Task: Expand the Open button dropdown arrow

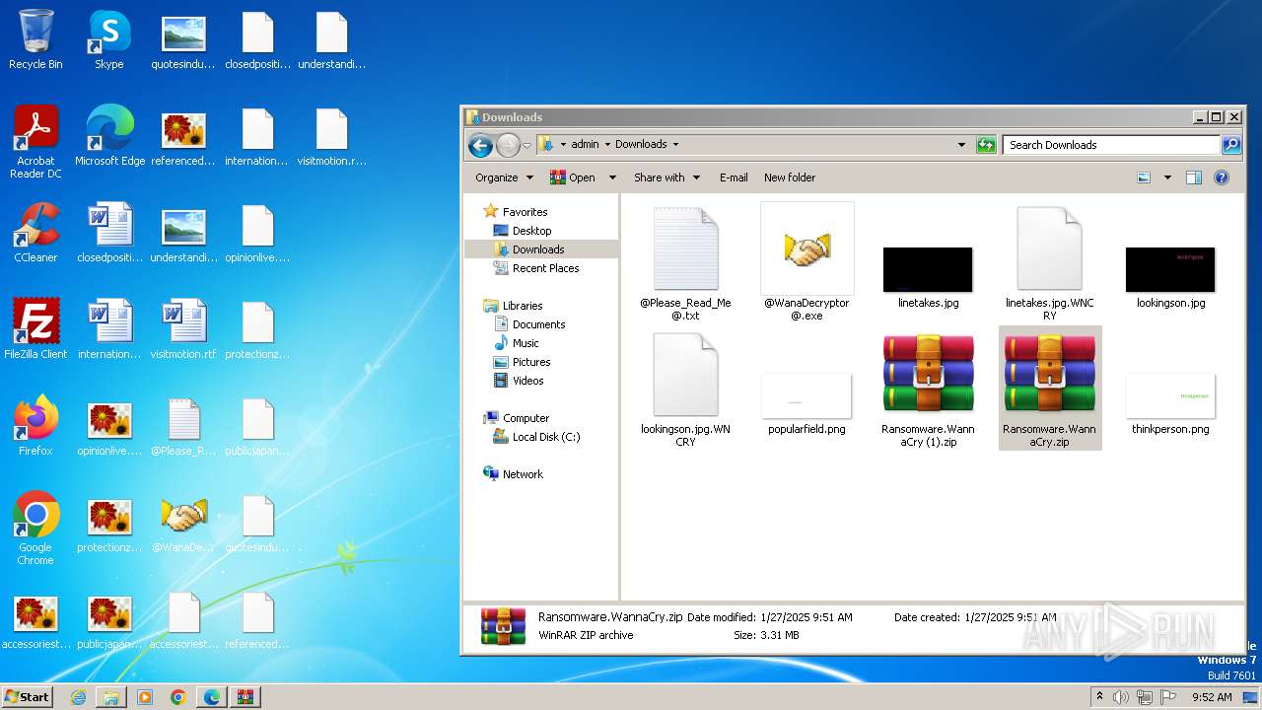Action: pyautogui.click(x=611, y=177)
